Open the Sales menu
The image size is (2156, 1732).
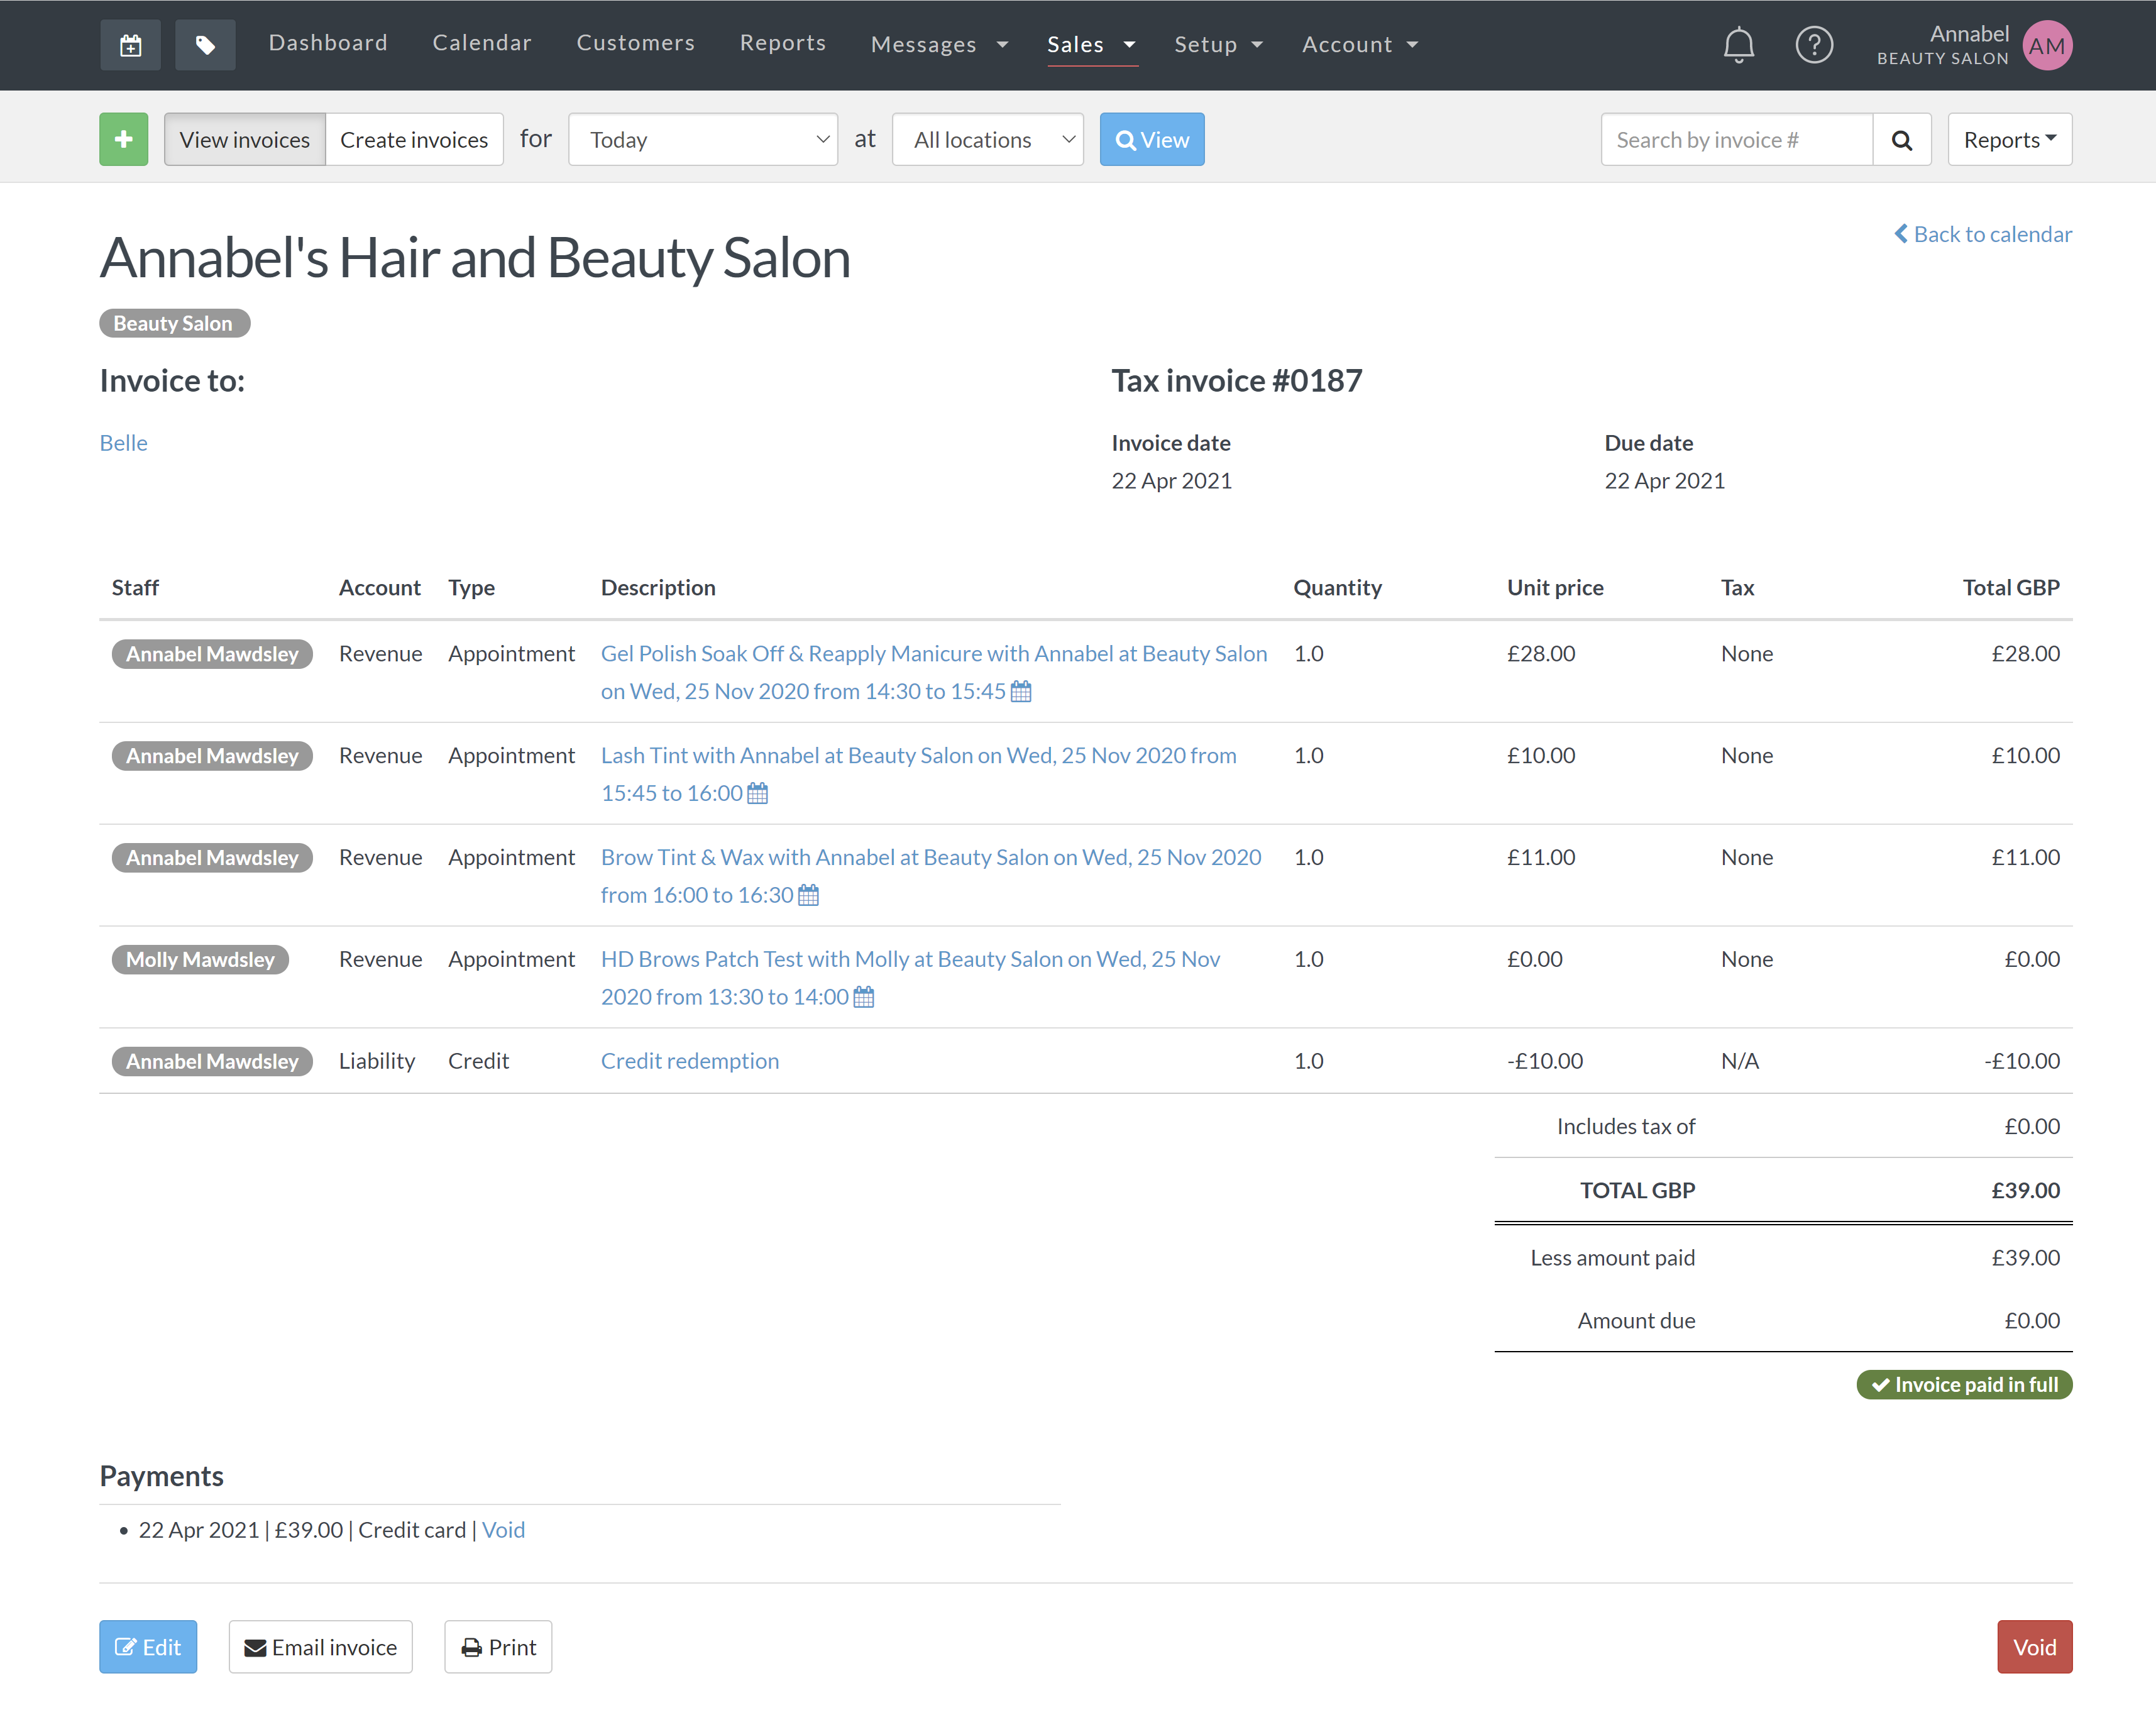coord(1090,45)
